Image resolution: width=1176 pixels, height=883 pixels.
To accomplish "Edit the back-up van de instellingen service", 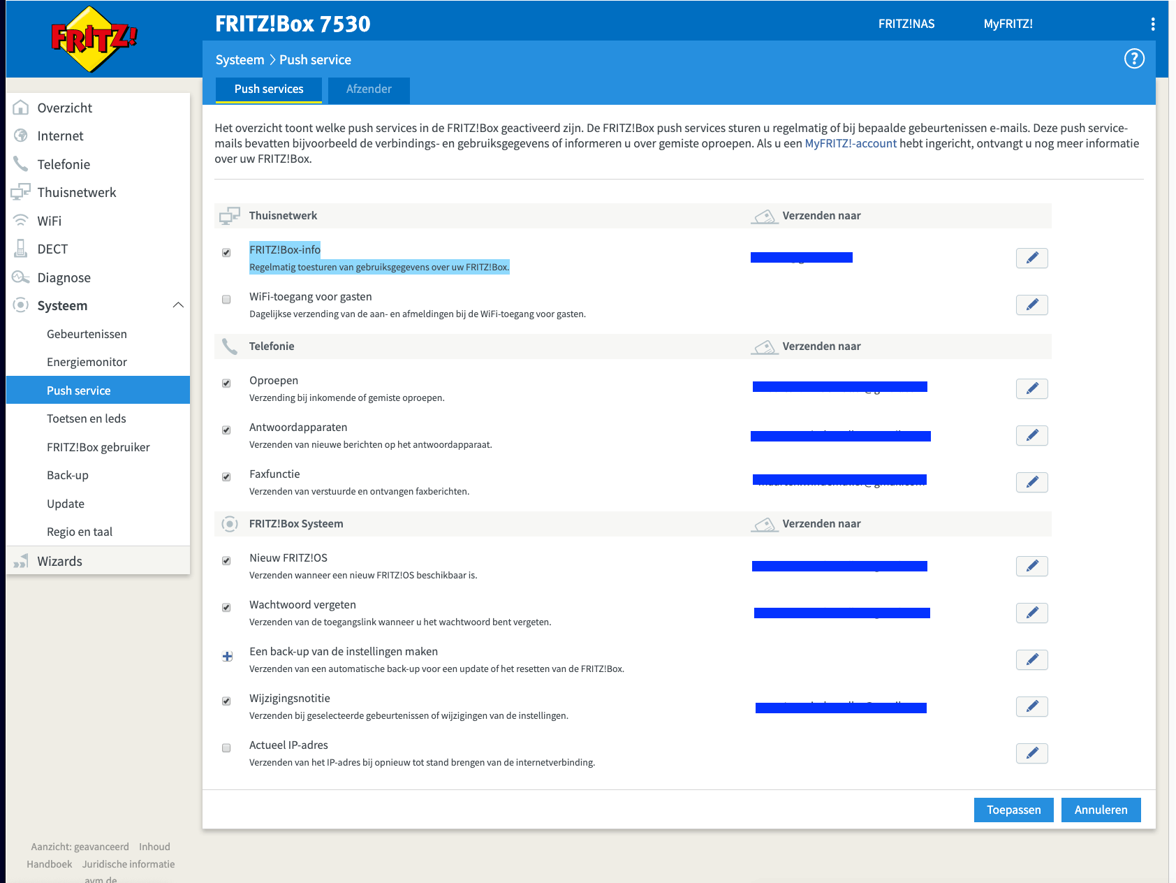I will pos(1032,659).
